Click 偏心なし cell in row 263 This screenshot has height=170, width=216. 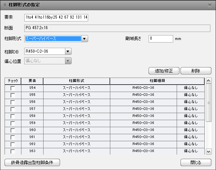pos(191,151)
